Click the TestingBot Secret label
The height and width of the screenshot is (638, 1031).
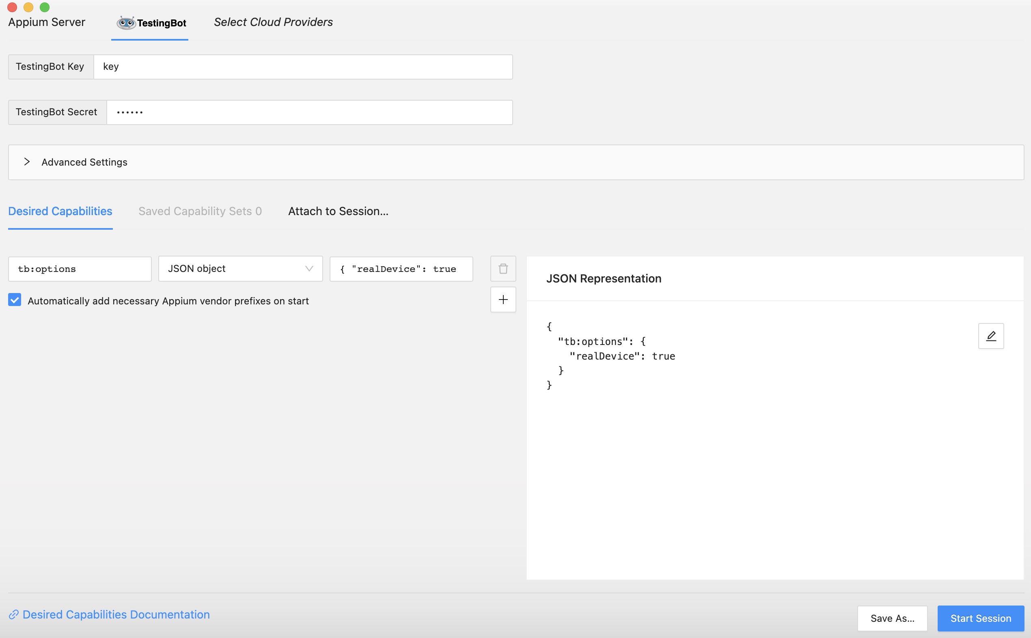click(56, 112)
